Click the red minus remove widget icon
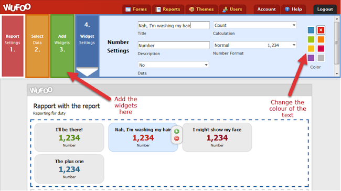Screen dimensions: 341x191 [x=177, y=139]
